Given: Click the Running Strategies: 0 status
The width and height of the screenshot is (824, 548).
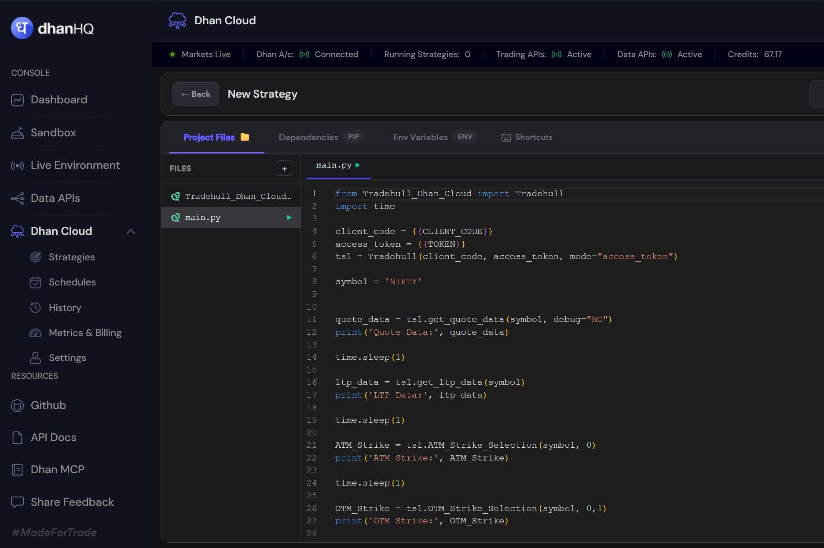Looking at the screenshot, I should pos(427,55).
